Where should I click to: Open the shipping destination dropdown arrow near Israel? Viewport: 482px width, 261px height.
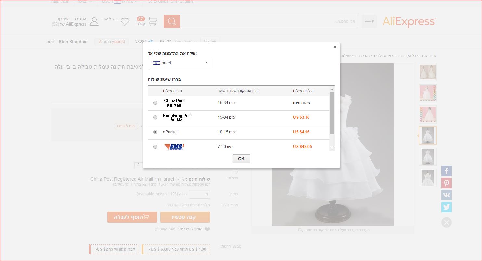click(178, 179)
